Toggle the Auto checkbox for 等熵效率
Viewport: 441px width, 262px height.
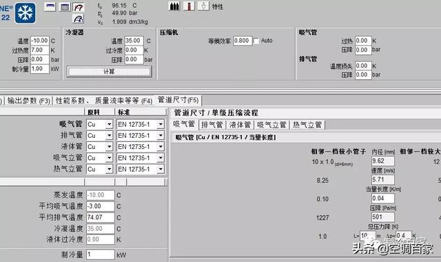coord(256,41)
